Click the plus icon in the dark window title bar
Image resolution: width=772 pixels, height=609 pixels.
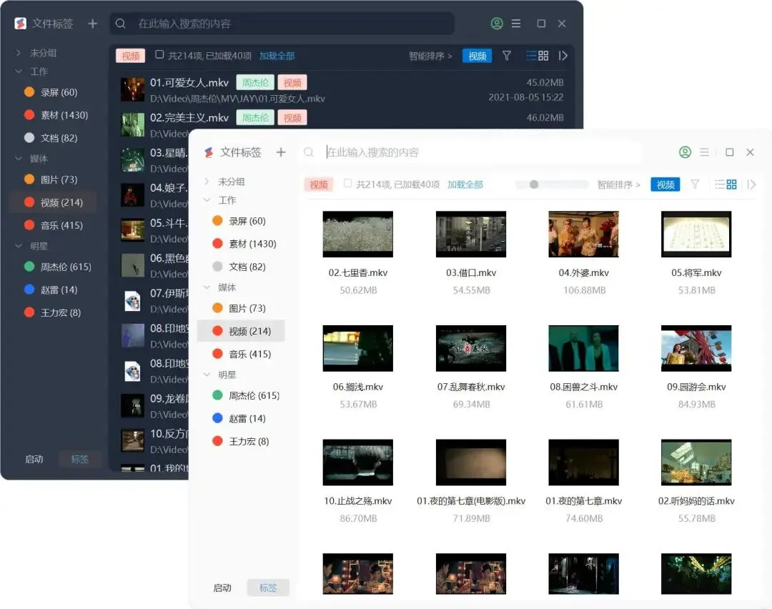pyautogui.click(x=92, y=24)
